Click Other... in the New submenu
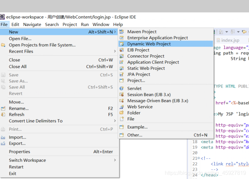249x179 pixels. (x=134, y=135)
